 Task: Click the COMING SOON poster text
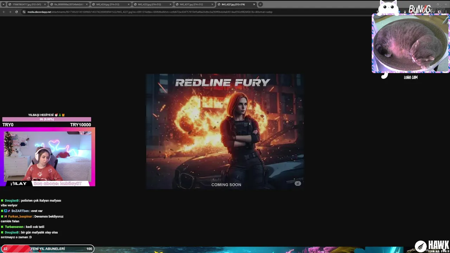click(x=226, y=184)
